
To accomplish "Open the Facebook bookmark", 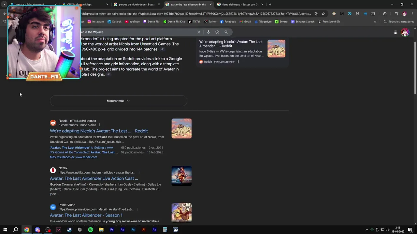I will coord(228,22).
